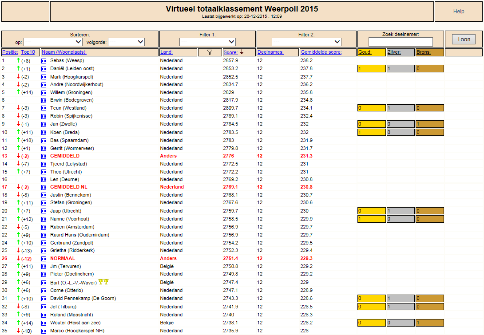Click the Goud yellow header cell
This screenshot has width=484, height=335.
pos(372,52)
